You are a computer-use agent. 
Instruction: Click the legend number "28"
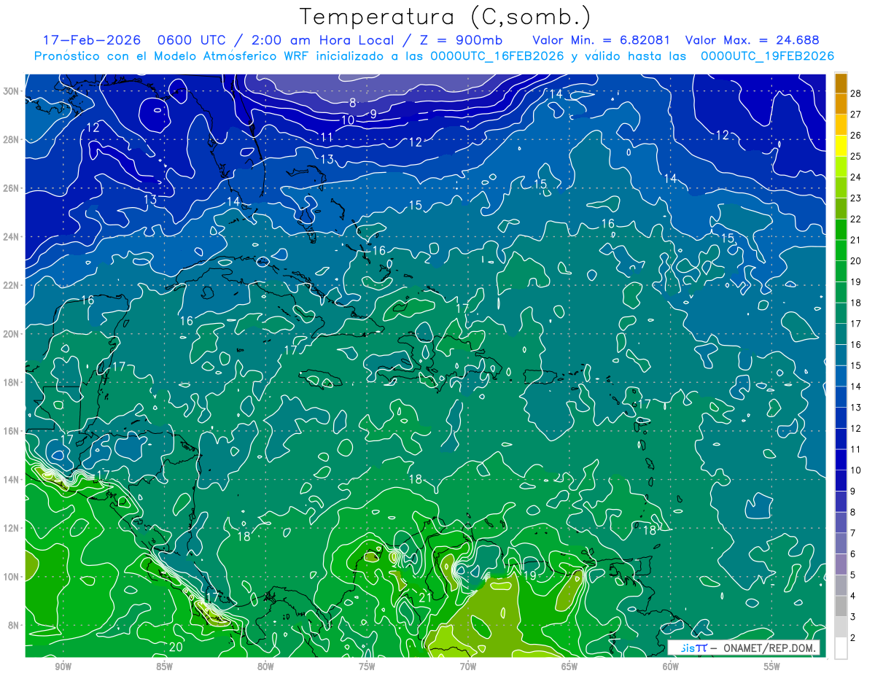[x=857, y=93]
